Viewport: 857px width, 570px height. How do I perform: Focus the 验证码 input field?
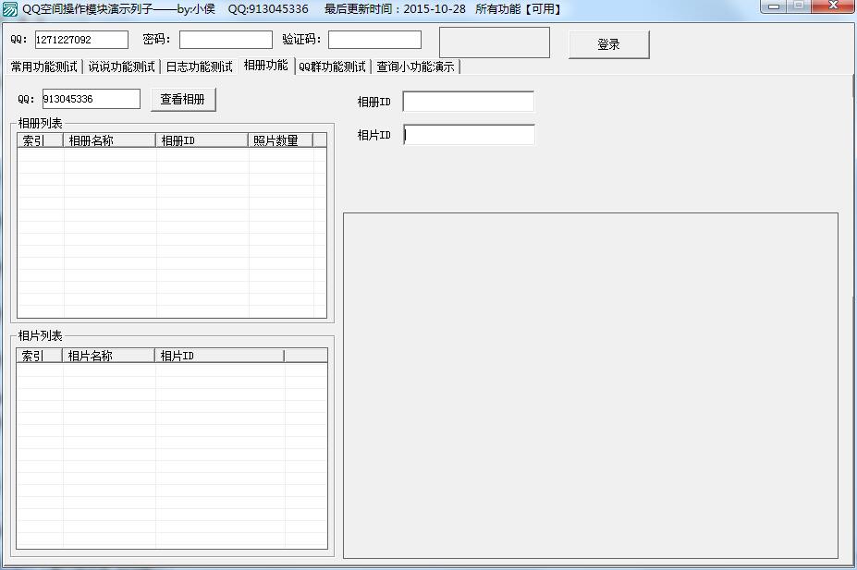374,40
